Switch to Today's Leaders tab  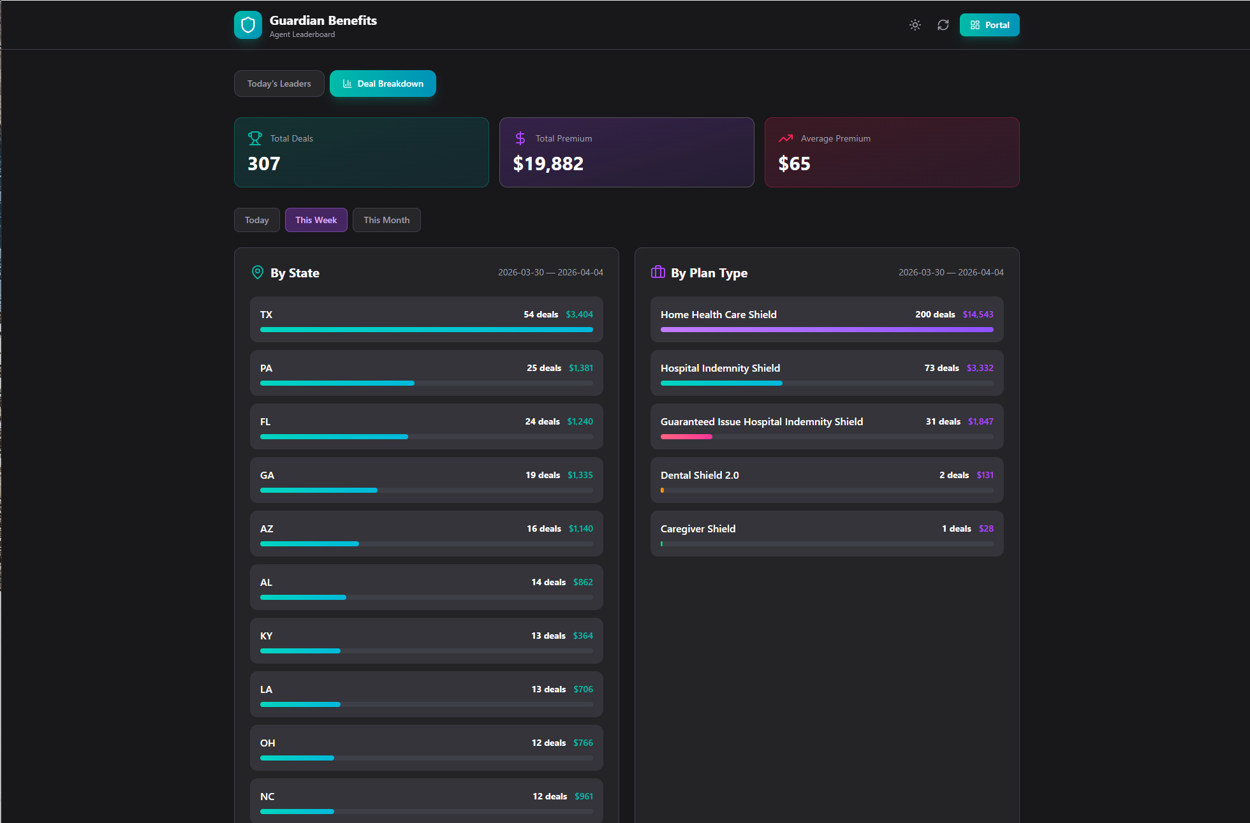tap(279, 84)
